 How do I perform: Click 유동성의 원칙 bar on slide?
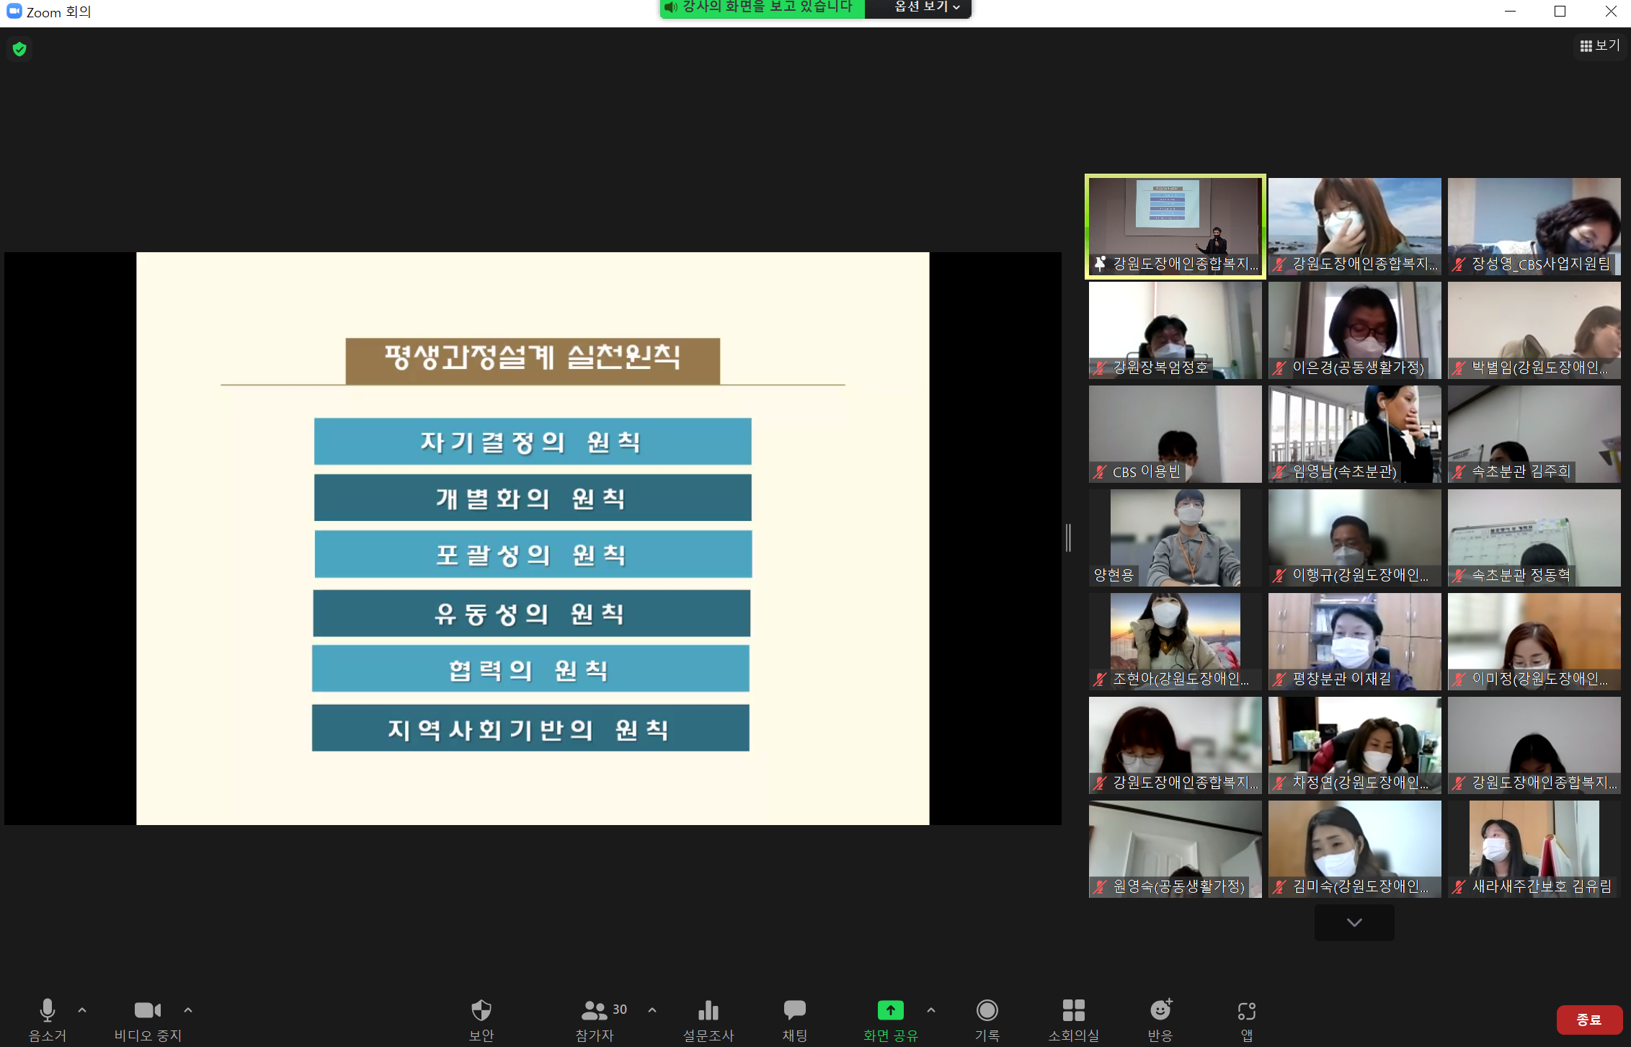tap(532, 613)
